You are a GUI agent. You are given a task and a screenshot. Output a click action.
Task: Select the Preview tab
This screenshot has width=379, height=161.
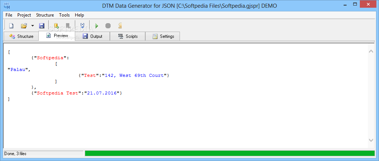pyautogui.click(x=57, y=36)
